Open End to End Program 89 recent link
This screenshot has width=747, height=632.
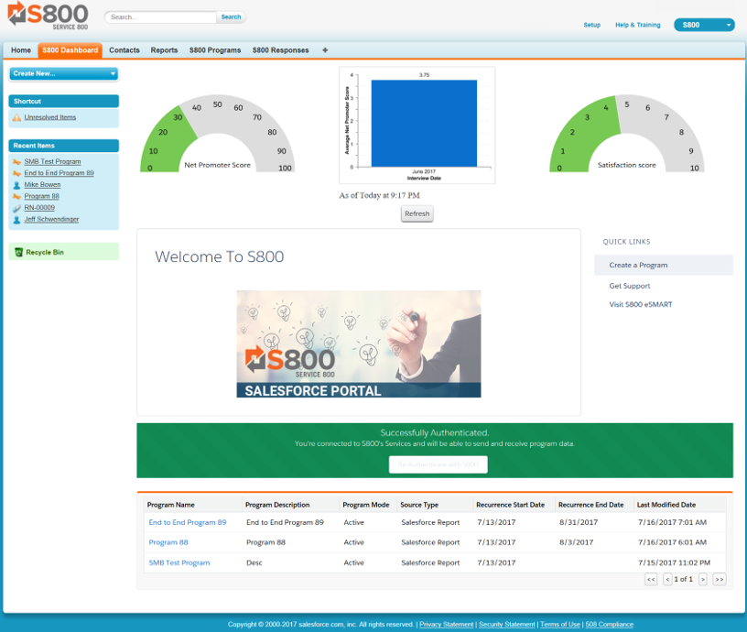[x=60, y=173]
